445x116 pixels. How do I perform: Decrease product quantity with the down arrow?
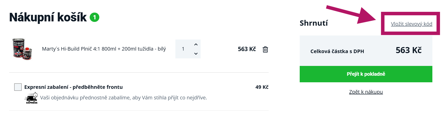(x=196, y=54)
